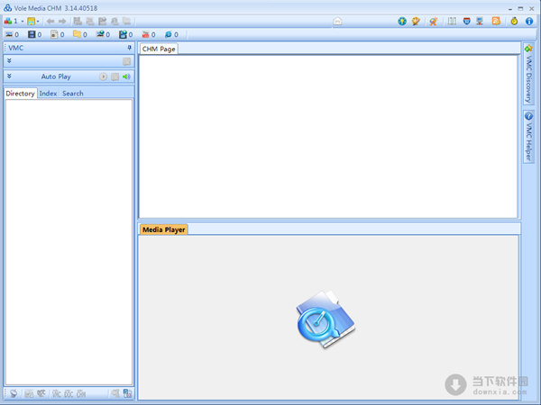Stop Auto Play with the square stop button
The image size is (541, 405).
[115, 76]
